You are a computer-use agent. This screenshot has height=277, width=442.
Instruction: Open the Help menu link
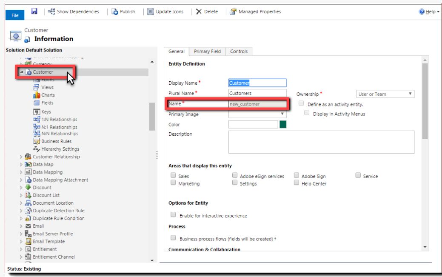429,11
